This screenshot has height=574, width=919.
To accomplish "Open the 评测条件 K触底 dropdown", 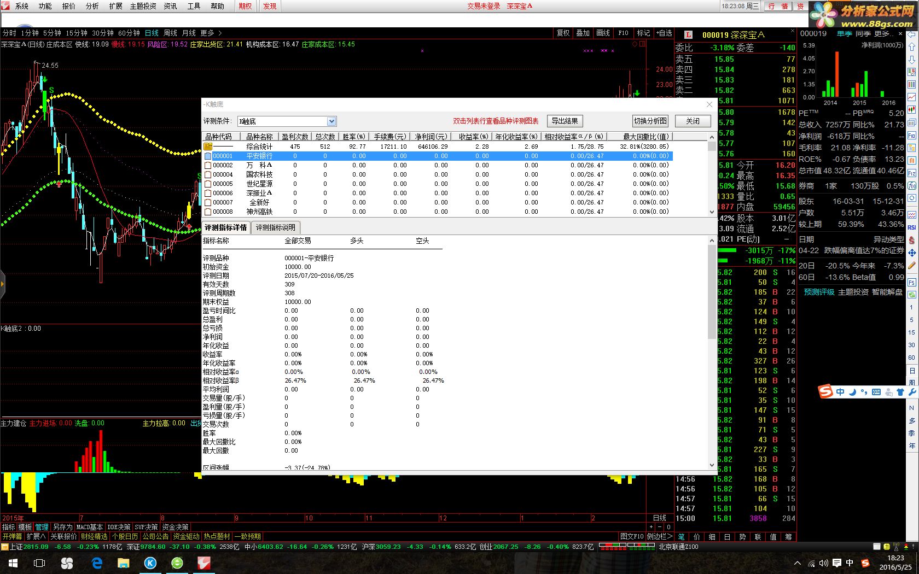I will pyautogui.click(x=331, y=121).
